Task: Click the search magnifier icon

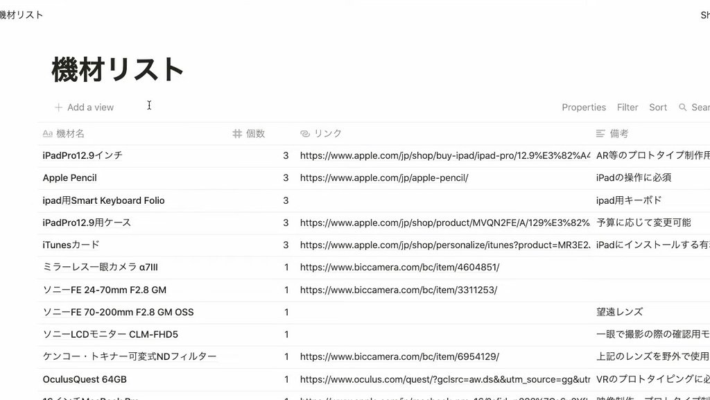Action: click(x=682, y=107)
